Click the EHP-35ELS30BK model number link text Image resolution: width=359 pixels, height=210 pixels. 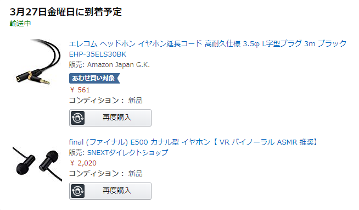pyautogui.click(x=98, y=54)
